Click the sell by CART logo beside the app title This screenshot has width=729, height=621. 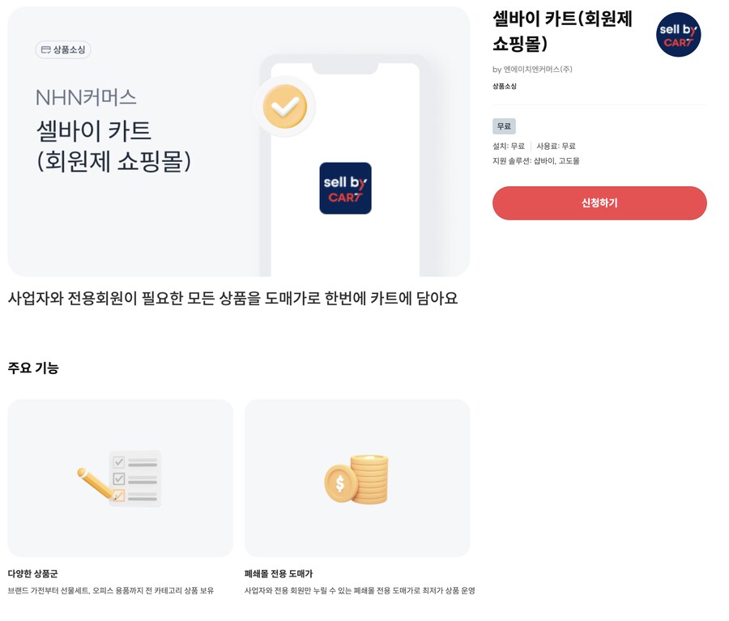(678, 35)
